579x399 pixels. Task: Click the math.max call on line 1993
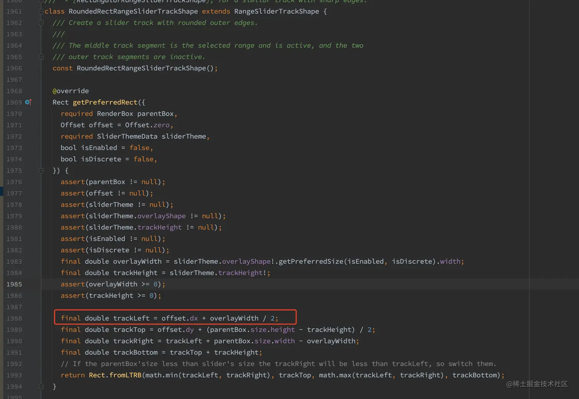pos(335,375)
